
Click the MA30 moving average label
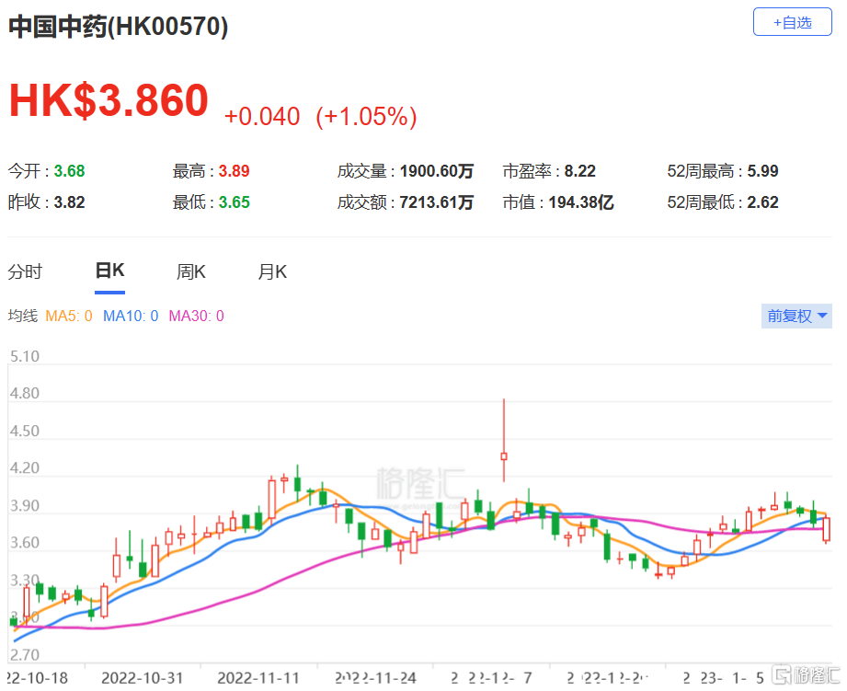coord(196,316)
